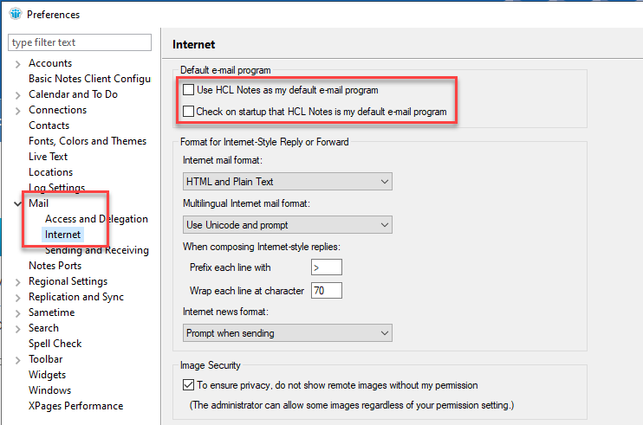Screen dimensions: 643x425
Task: Open Windows preferences
Action: 49,390
